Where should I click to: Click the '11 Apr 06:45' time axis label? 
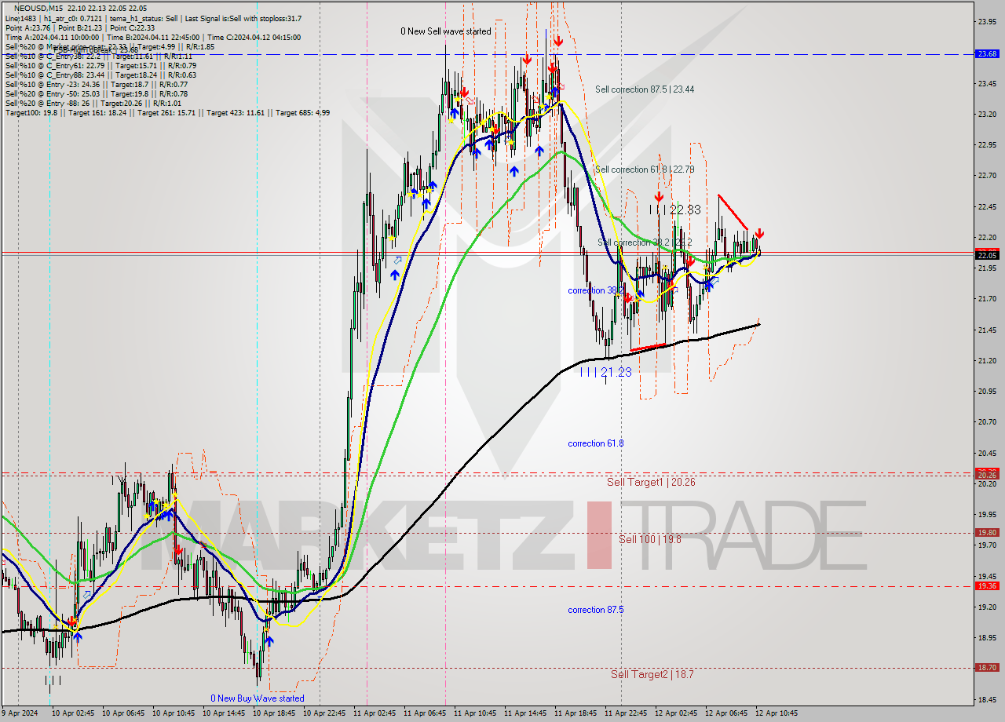(426, 713)
